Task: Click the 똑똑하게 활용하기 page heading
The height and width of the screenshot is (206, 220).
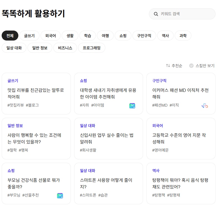Action: (x=33, y=14)
